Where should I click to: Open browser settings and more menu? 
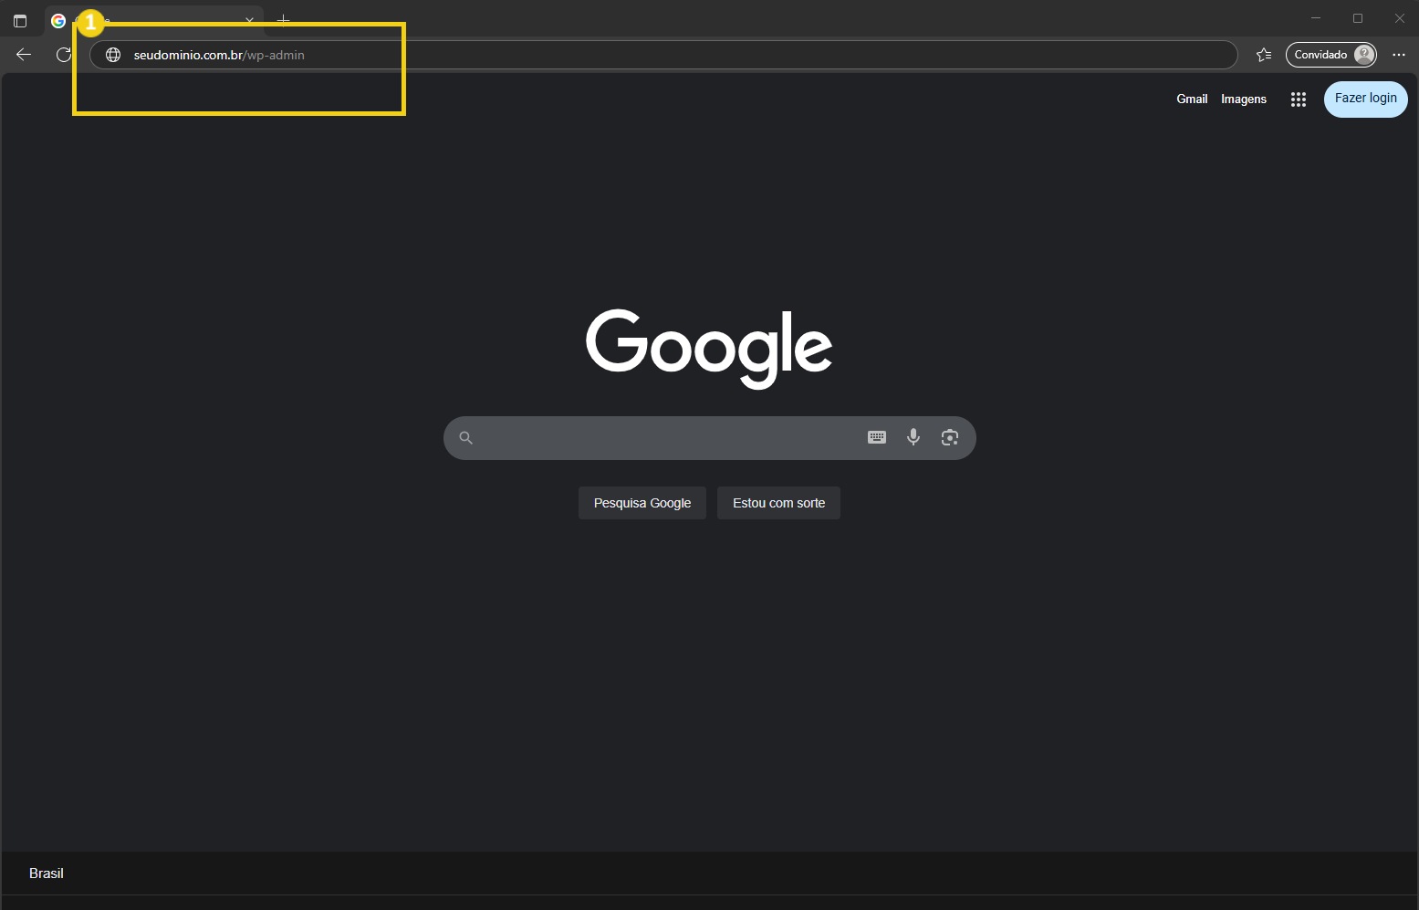(x=1399, y=55)
